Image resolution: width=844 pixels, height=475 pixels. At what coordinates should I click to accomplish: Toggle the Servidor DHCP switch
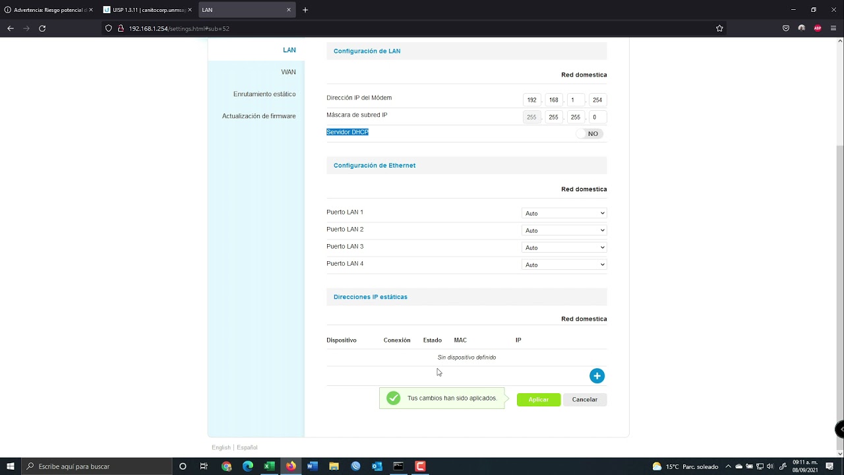click(590, 133)
